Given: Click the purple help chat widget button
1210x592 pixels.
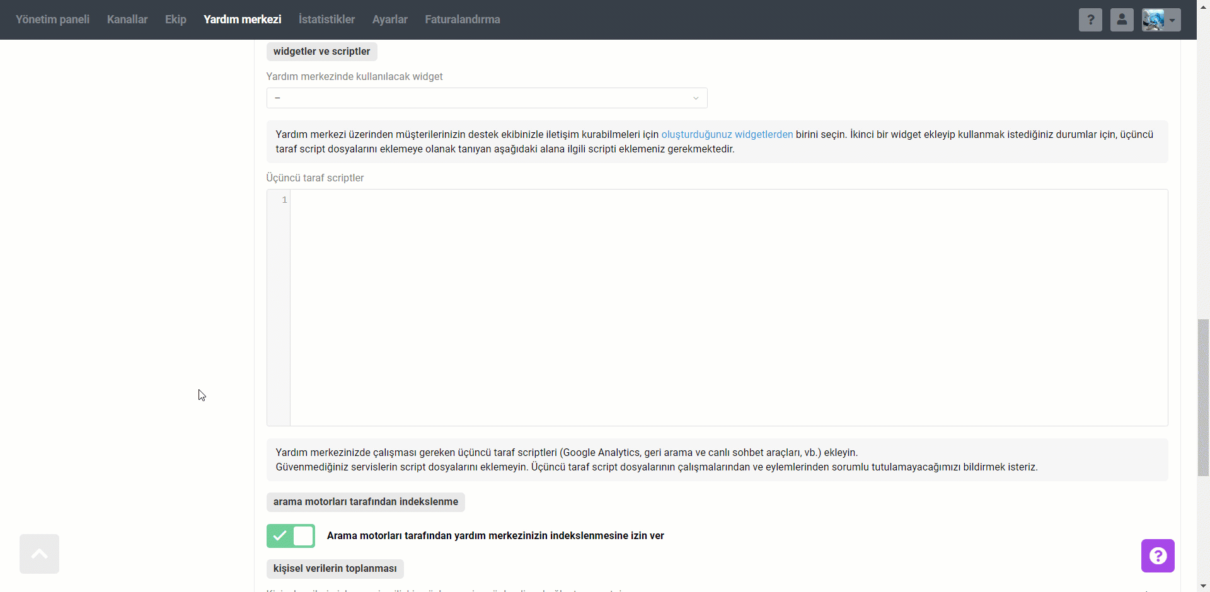Looking at the screenshot, I should click(1158, 555).
